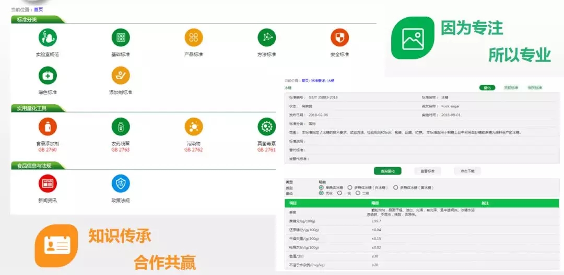Select the 多晶体冰糖（黄冰糖）radio option

(x=396, y=187)
